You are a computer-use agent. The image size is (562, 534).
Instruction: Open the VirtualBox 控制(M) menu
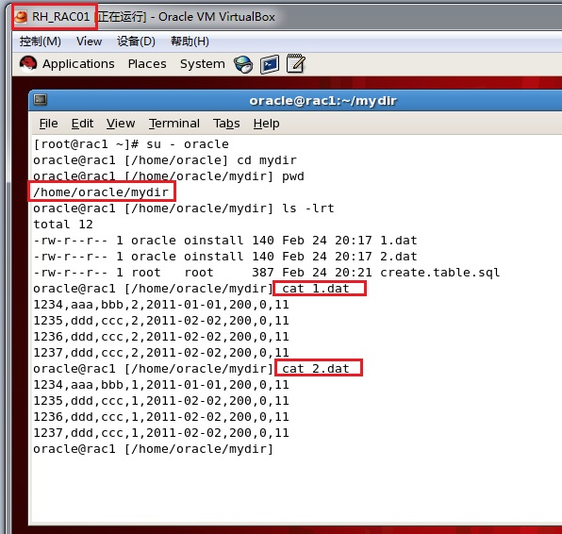pyautogui.click(x=41, y=42)
